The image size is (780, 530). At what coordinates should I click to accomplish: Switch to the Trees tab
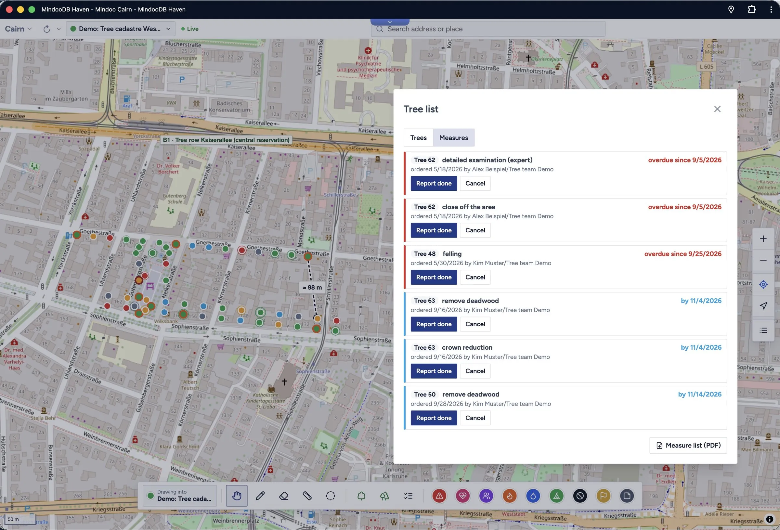pyautogui.click(x=418, y=138)
